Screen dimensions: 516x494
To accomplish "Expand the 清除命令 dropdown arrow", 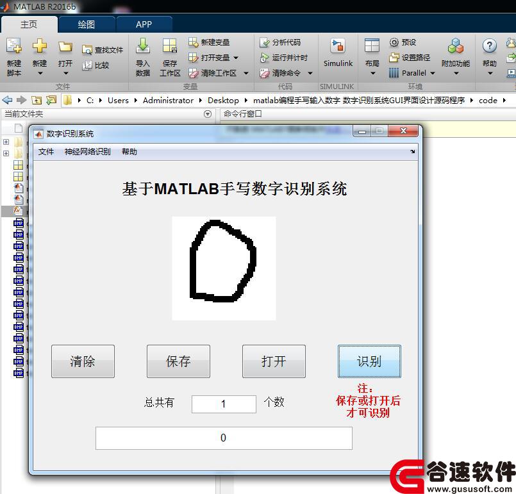I will pyautogui.click(x=310, y=73).
